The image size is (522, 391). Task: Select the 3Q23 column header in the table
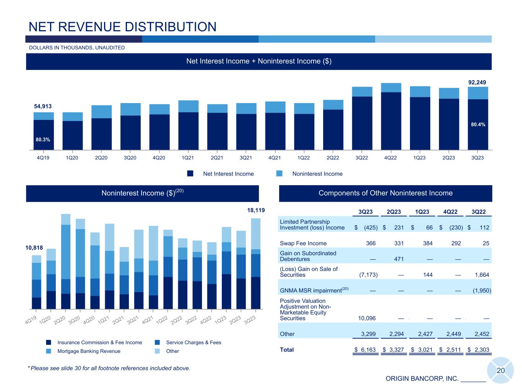(366, 212)
